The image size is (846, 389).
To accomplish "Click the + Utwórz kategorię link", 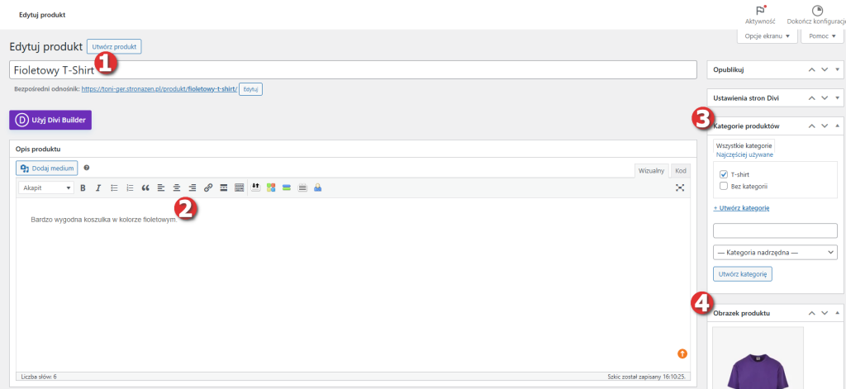I will [741, 208].
